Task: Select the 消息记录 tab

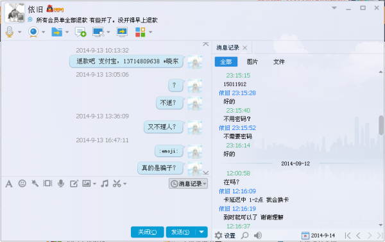Action: pyautogui.click(x=228, y=47)
